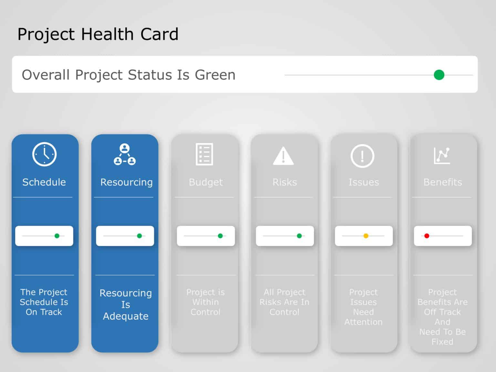This screenshot has width=496, height=372.
Task: Toggle the green indicator on the Budget slider
Action: pos(220,236)
